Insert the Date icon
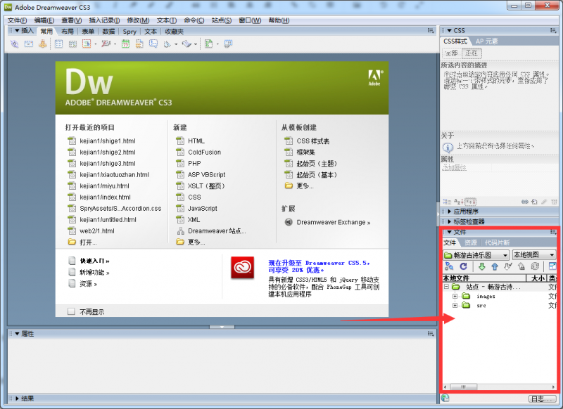 tap(125, 44)
